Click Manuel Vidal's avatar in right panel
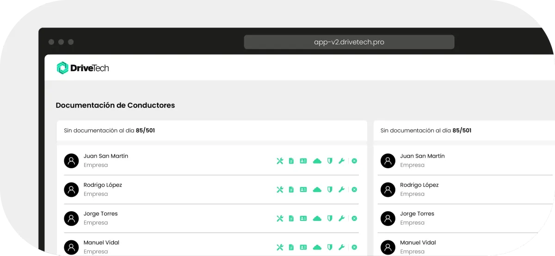555x256 pixels. tap(388, 247)
